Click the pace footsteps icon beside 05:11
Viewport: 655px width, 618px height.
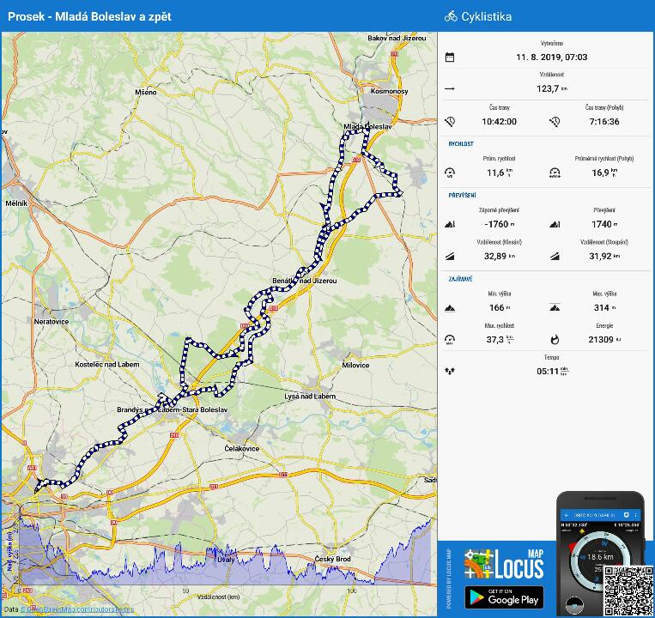tap(450, 372)
